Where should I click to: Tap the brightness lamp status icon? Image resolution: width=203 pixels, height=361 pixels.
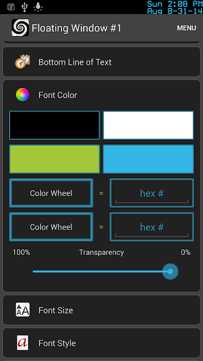click(x=38, y=7)
